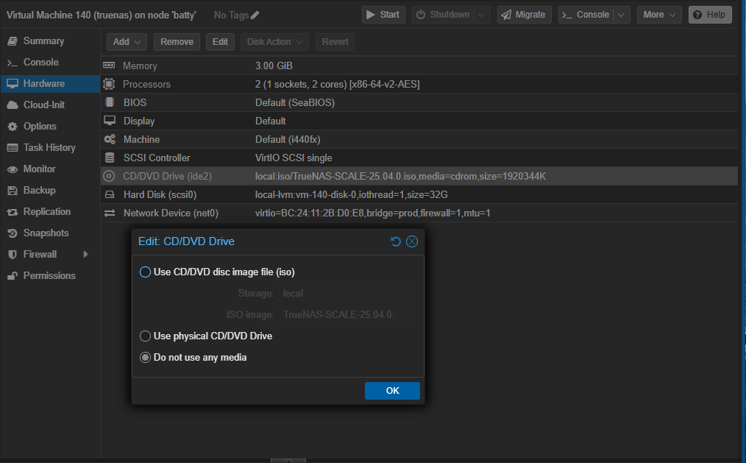This screenshot has width=746, height=463.
Task: Select Use CD/DVD disc image file option
Action: coord(145,272)
